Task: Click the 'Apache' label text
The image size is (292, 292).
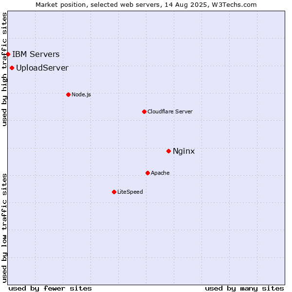Action: click(x=160, y=173)
